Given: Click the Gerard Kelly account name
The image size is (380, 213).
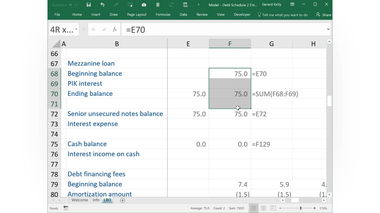Looking at the screenshot, I should (x=272, y=4).
